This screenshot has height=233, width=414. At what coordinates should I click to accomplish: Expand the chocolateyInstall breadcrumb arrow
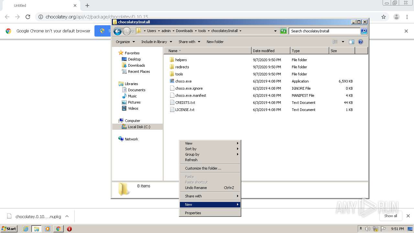(240, 31)
